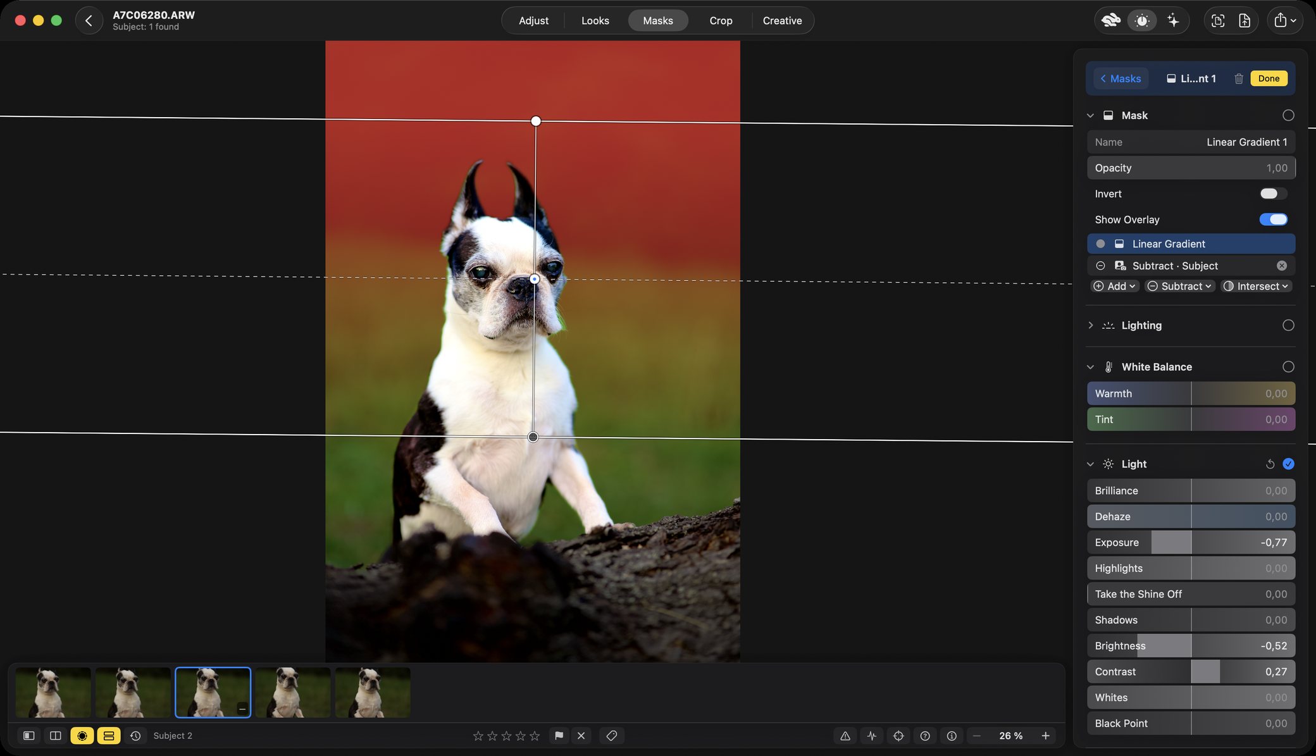1316x756 pixels.
Task: Switch to the Looks tab
Action: pyautogui.click(x=595, y=20)
